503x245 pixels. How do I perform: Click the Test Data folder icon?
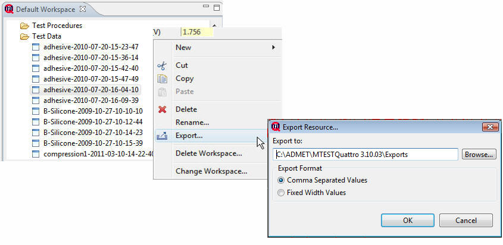point(24,36)
